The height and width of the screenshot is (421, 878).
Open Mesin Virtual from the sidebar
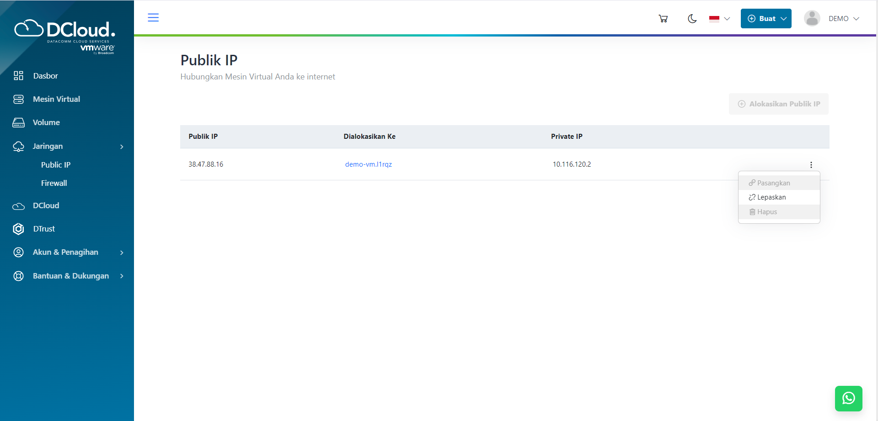coord(56,99)
